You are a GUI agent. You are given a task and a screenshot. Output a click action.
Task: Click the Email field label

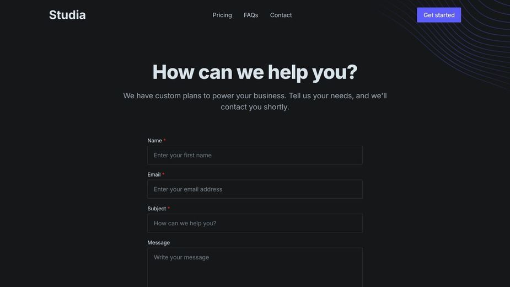[x=154, y=174]
